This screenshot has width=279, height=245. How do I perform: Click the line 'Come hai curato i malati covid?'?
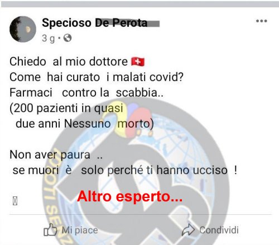(x=97, y=77)
